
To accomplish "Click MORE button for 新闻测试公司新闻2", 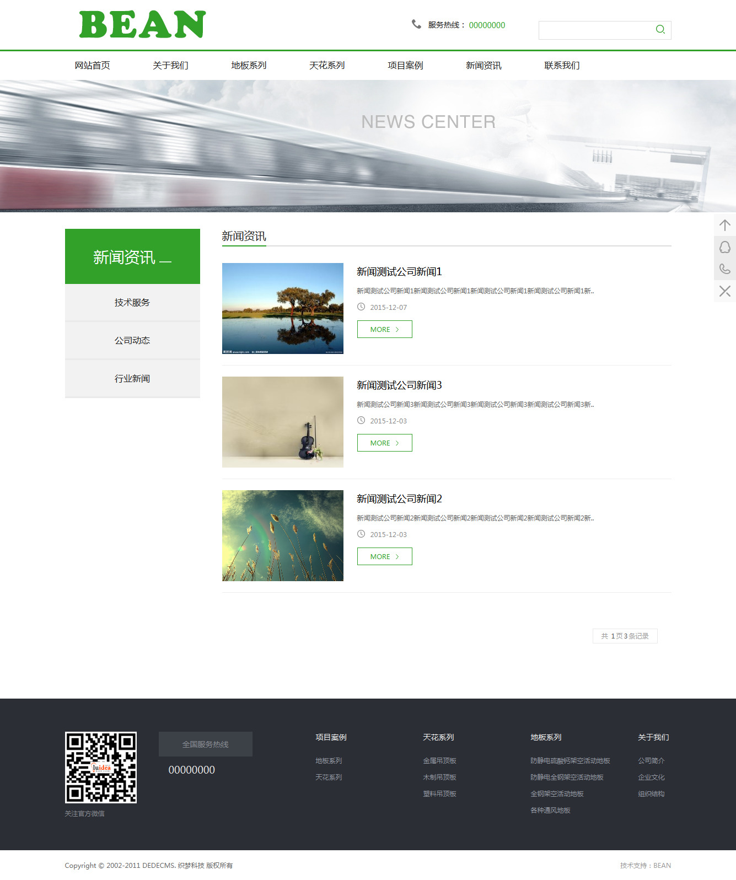I will [384, 556].
